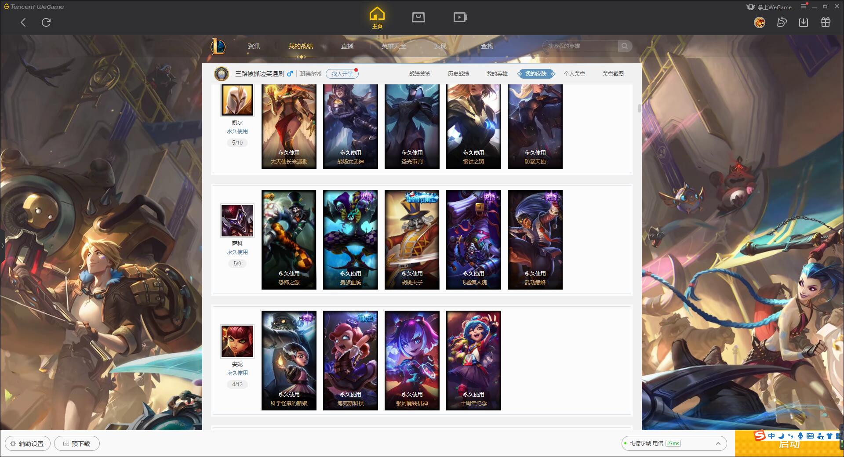Open the 防暴天使 skin card
This screenshot has width=844, height=457.
point(535,126)
